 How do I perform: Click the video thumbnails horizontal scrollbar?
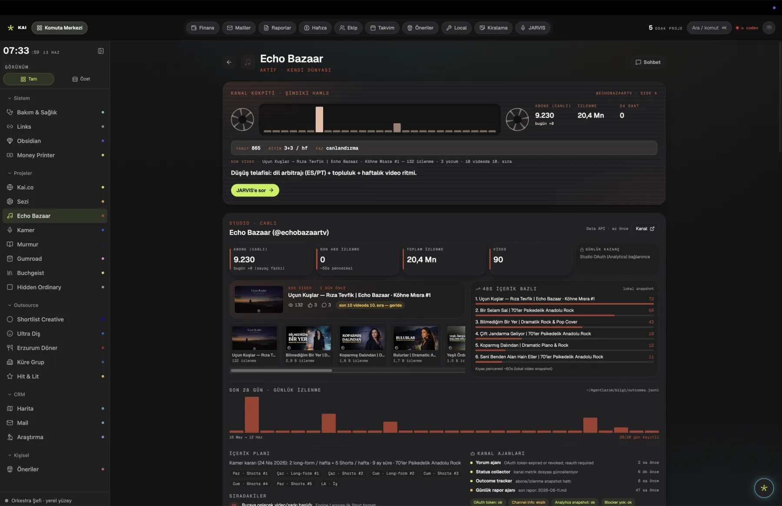point(282,371)
